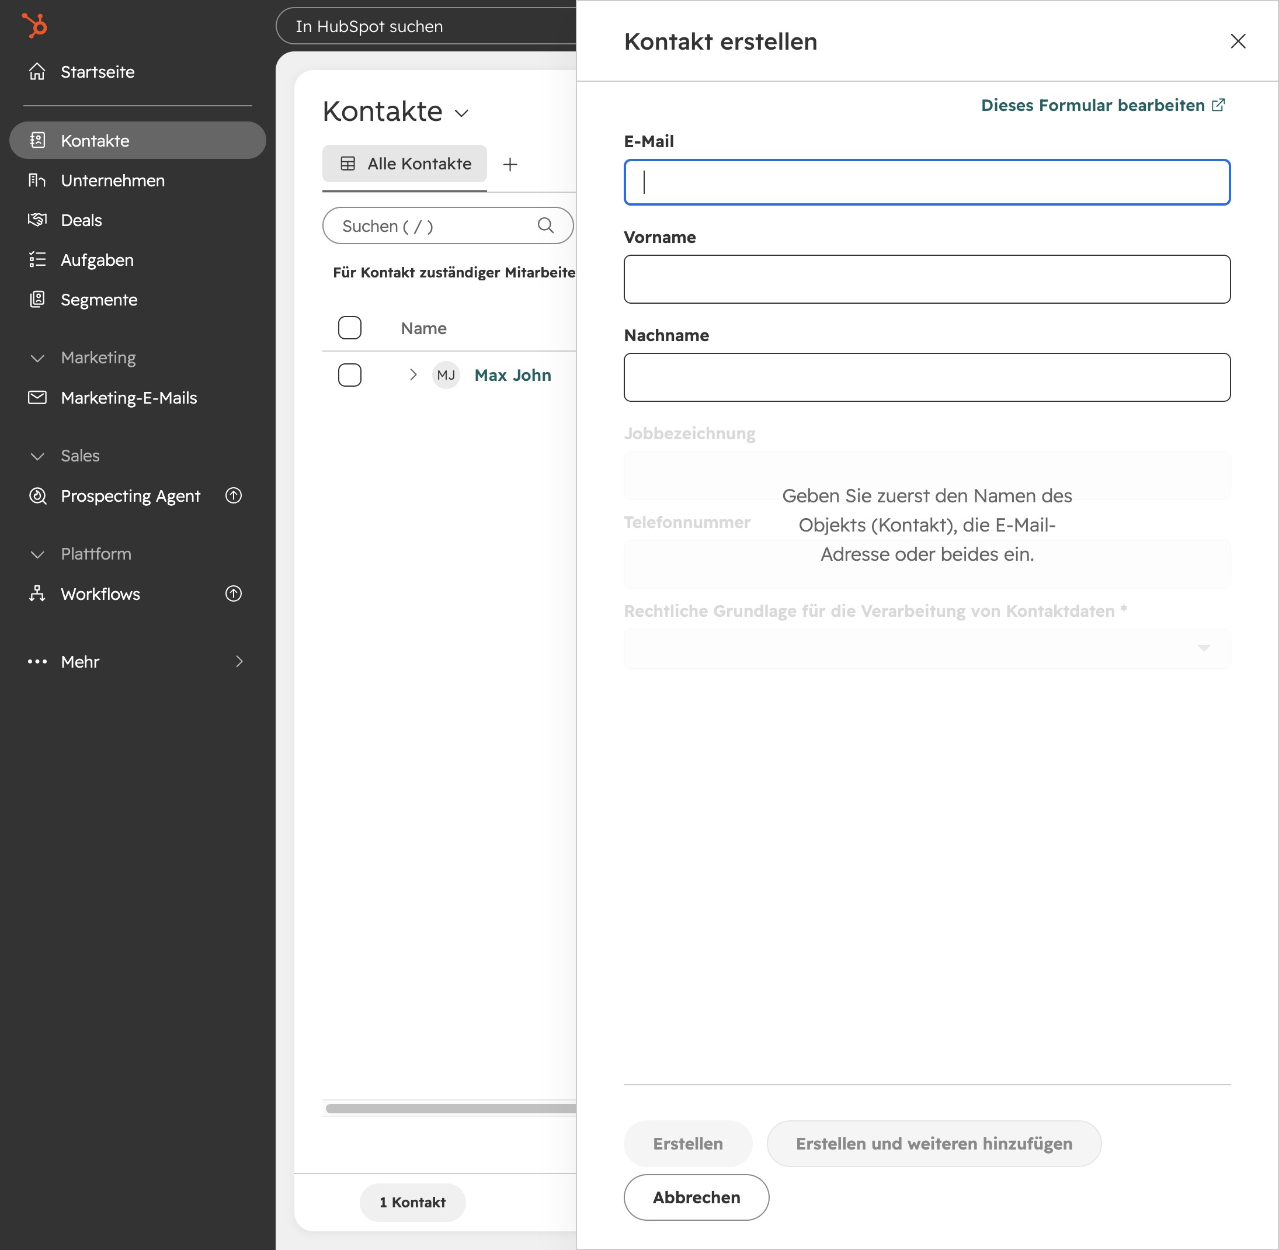Close the Kontakt erstellen panel

tap(1238, 41)
